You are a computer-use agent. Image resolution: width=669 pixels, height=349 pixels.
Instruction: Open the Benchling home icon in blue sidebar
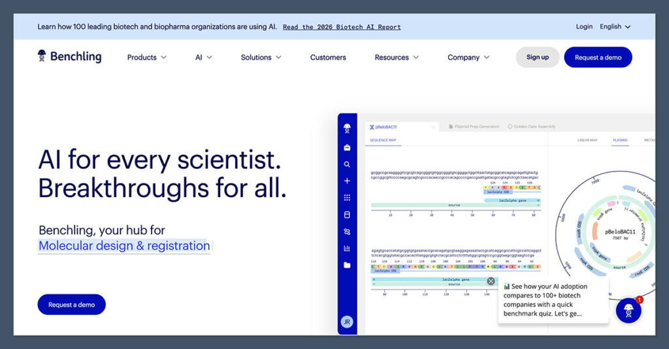pos(347,128)
